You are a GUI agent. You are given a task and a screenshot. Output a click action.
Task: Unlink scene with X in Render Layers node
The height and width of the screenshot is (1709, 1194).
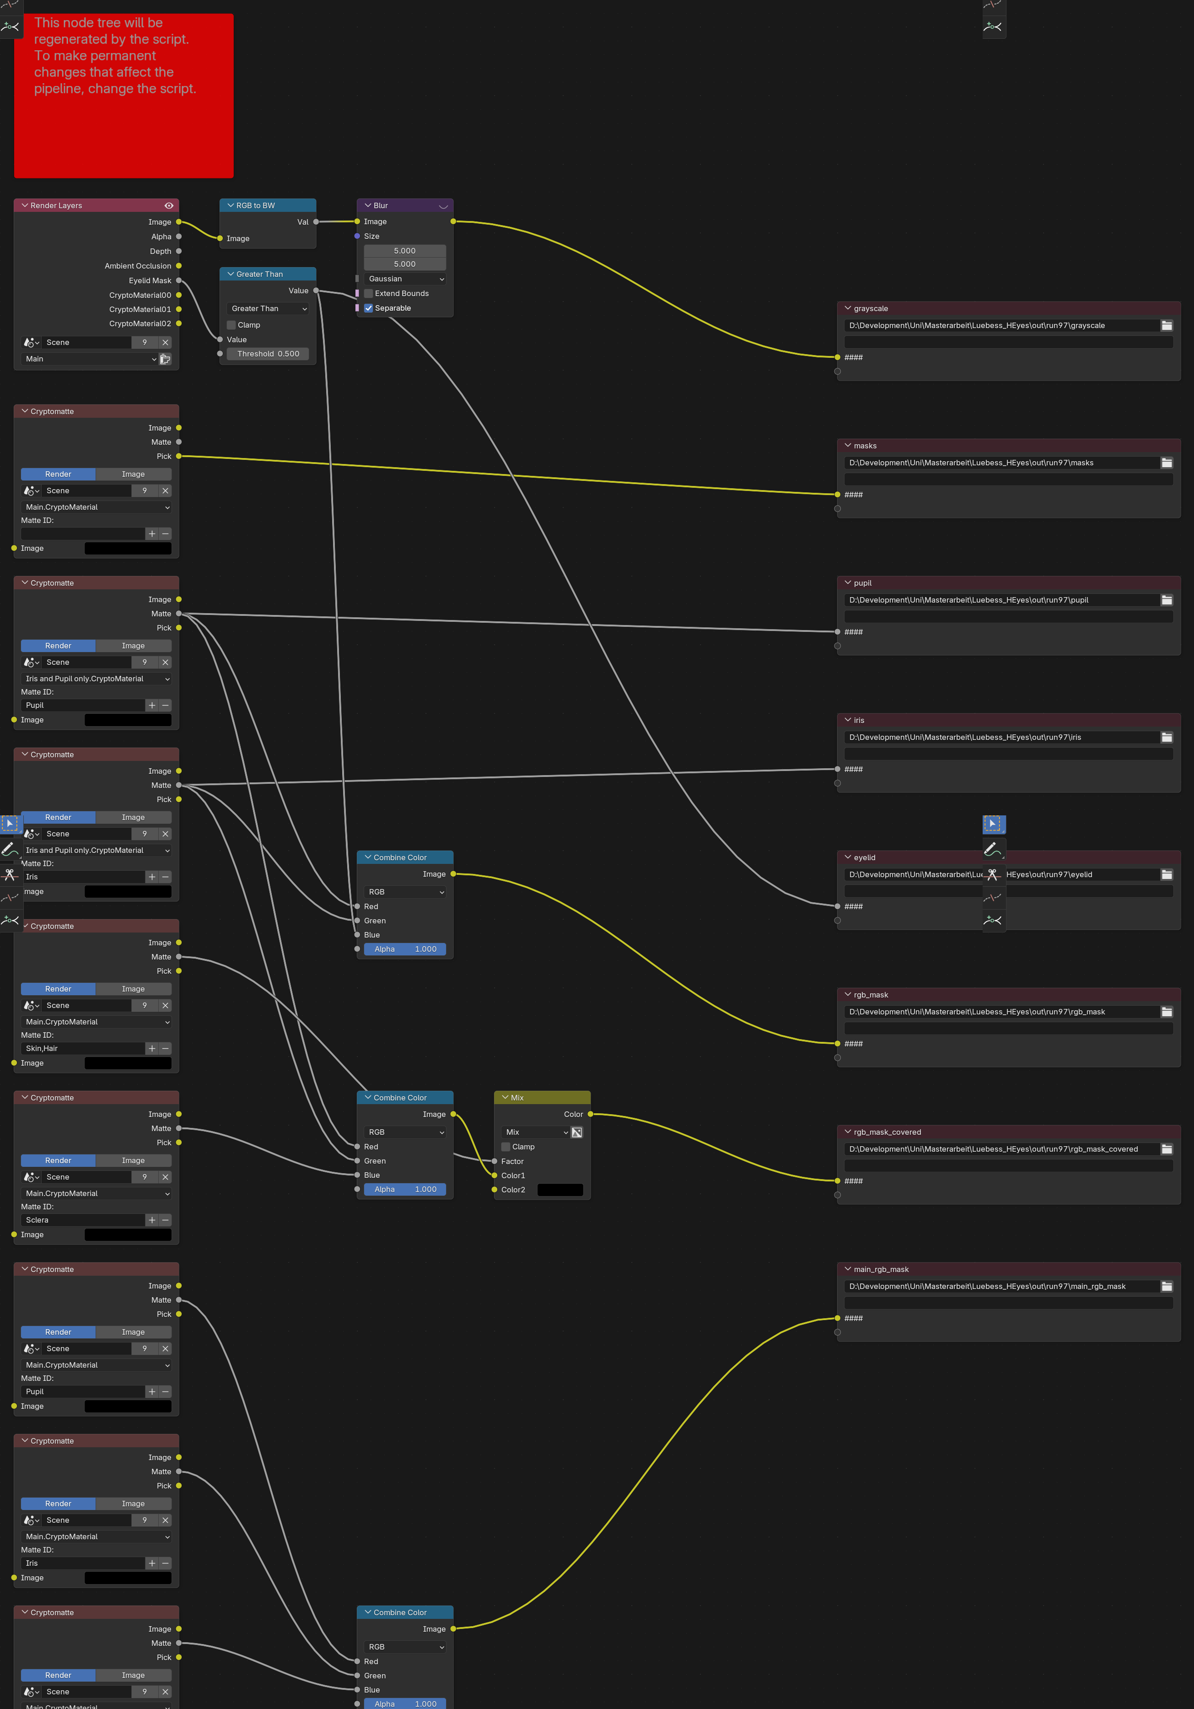coord(165,342)
